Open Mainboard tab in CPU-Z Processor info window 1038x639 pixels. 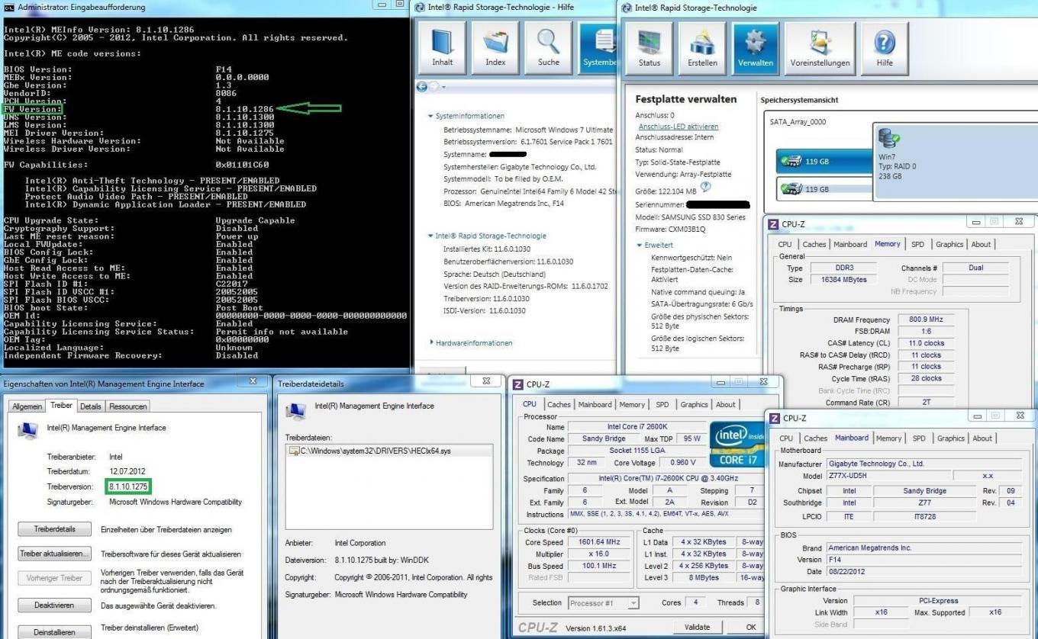tap(595, 405)
